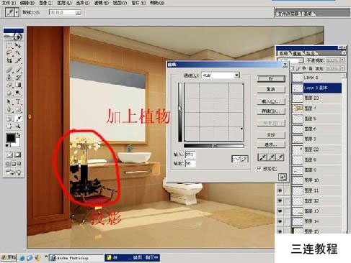
Task: Select the Dodge tool
Action: [18, 93]
